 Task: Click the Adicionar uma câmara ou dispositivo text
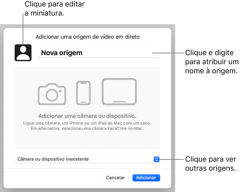pyautogui.click(x=87, y=116)
